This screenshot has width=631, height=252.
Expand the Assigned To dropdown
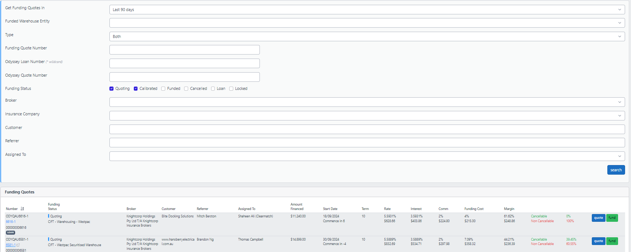[x=367, y=156]
